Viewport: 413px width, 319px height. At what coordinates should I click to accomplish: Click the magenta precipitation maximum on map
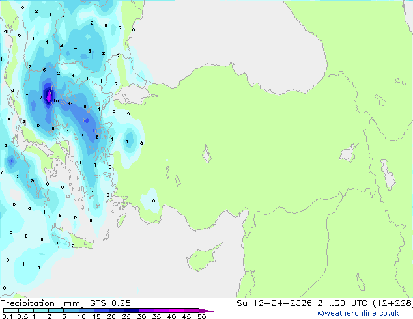pos(48,97)
